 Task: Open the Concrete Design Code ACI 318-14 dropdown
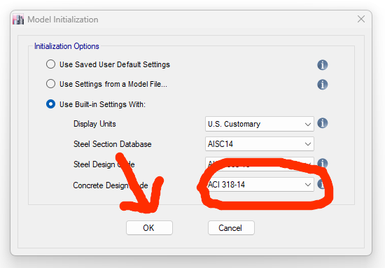click(x=260, y=185)
